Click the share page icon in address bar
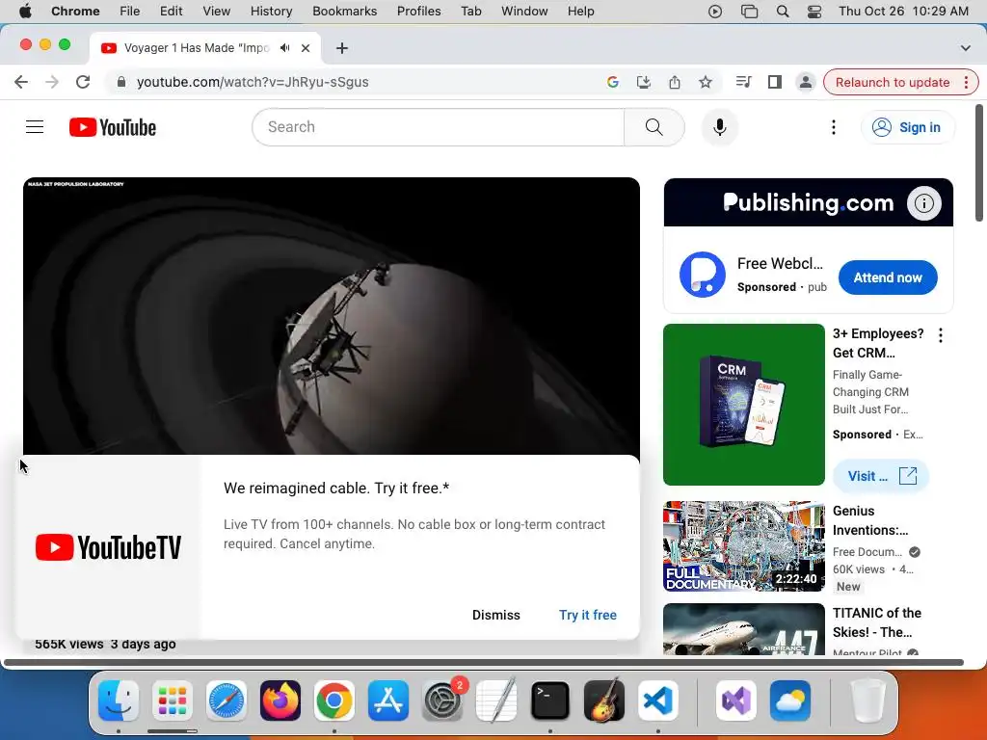This screenshot has height=740, width=987. pos(674,82)
